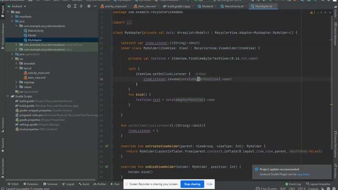Switch to activity_main.xml editor tab
Screen dimensions: 338x190
pyautogui.click(x=114, y=6)
